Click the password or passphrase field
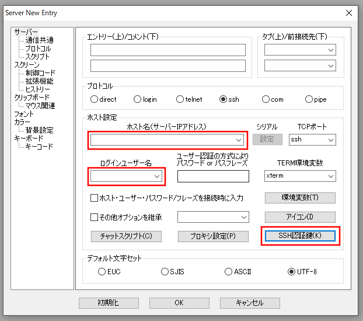 [x=213, y=176]
